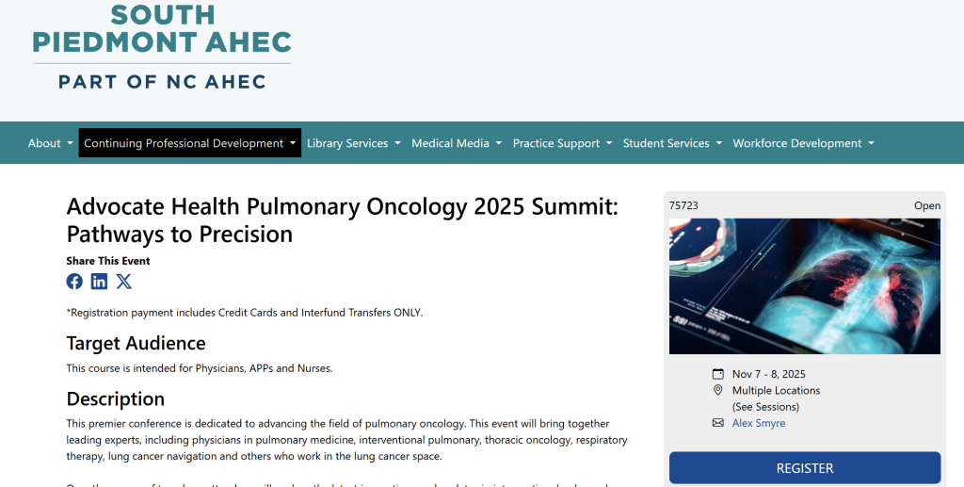Open the South Piedmont AHEC logo
The image size is (964, 487).
[x=162, y=47]
